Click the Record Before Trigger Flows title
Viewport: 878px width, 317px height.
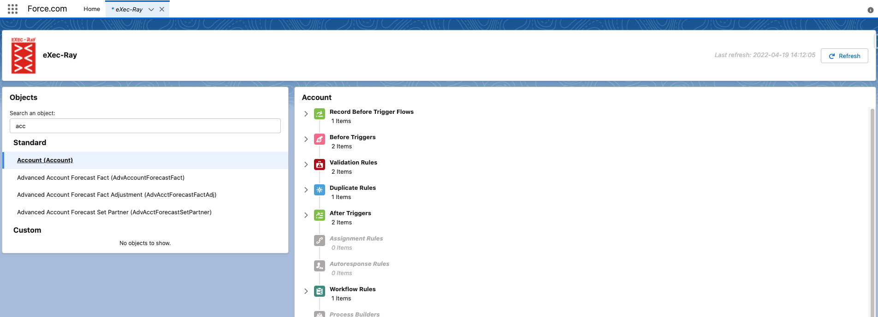[372, 112]
